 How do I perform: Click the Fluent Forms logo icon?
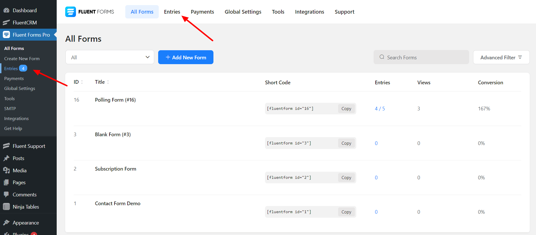[x=71, y=12]
